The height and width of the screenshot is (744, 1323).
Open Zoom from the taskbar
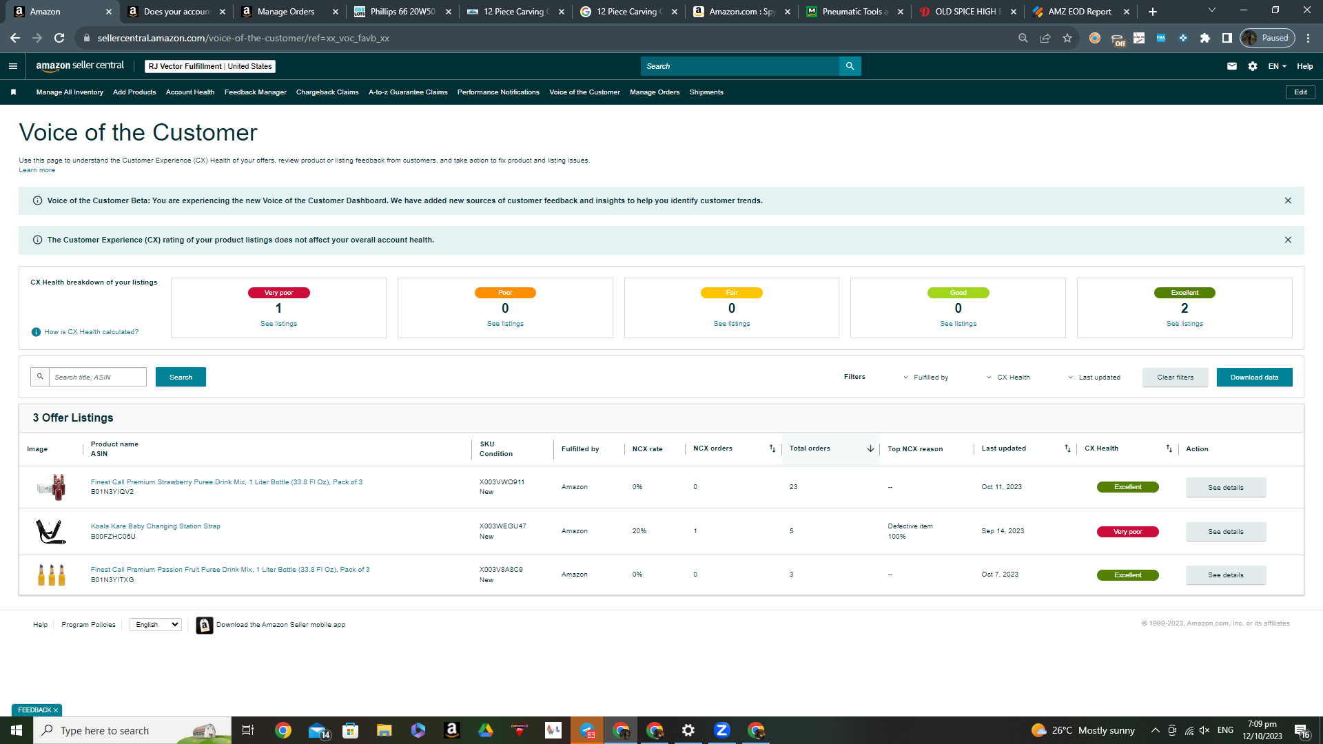tap(722, 730)
